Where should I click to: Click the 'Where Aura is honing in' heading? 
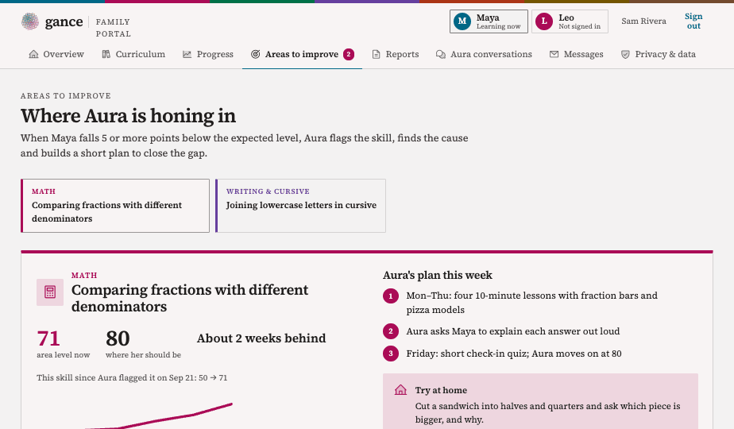[x=128, y=116]
